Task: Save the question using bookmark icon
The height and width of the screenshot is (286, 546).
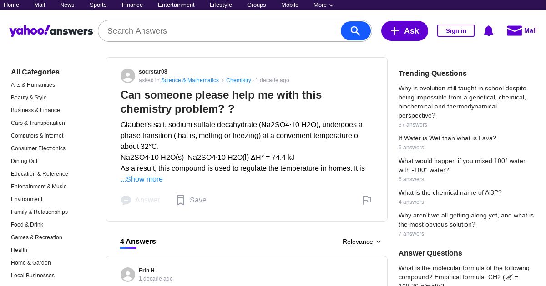Action: (x=181, y=200)
